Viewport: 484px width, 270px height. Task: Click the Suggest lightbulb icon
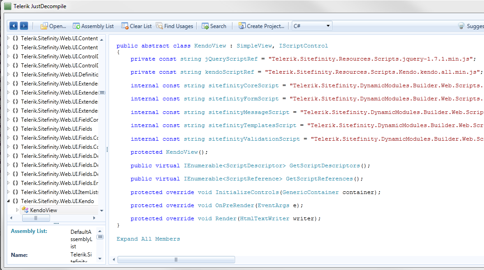coord(461,26)
